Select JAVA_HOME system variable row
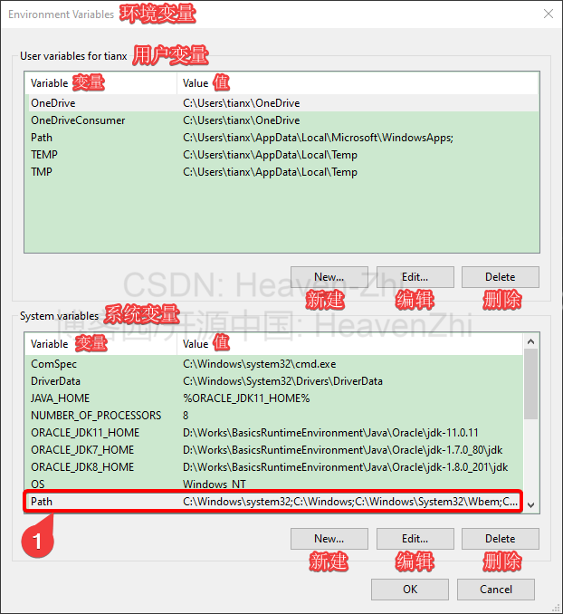 [x=273, y=398]
